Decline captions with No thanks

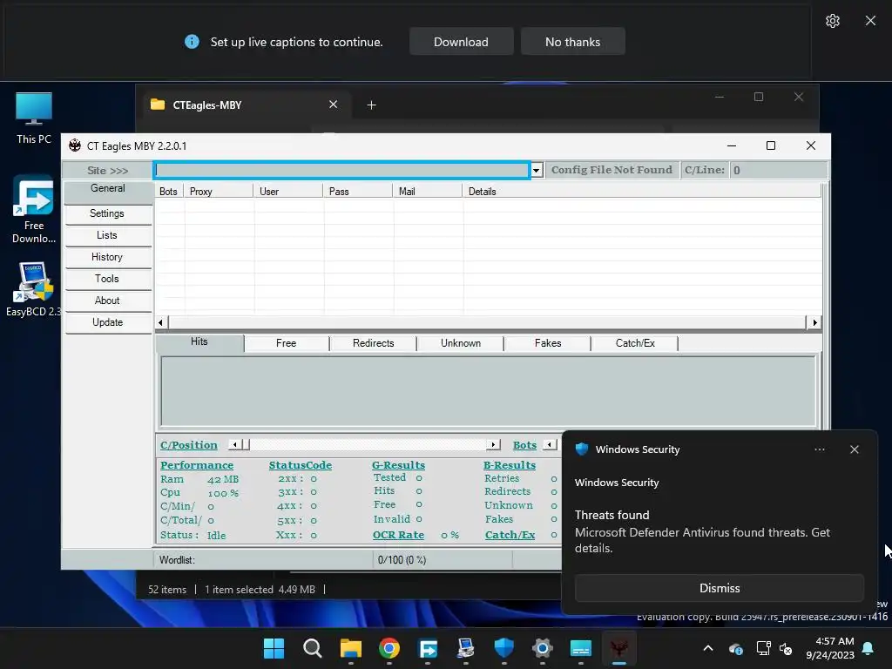572,42
